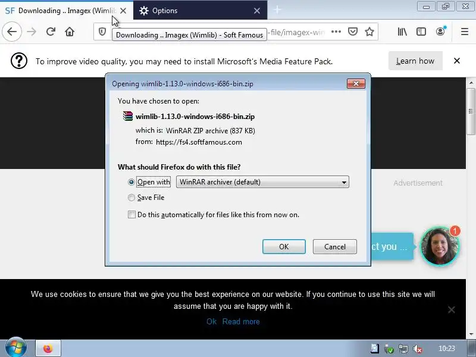Close the Options tab

(x=257, y=11)
